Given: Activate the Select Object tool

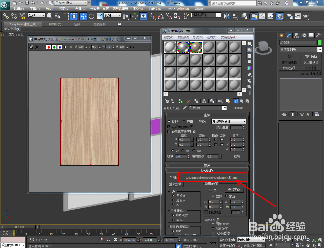Looking at the screenshot, I should pos(49,16).
